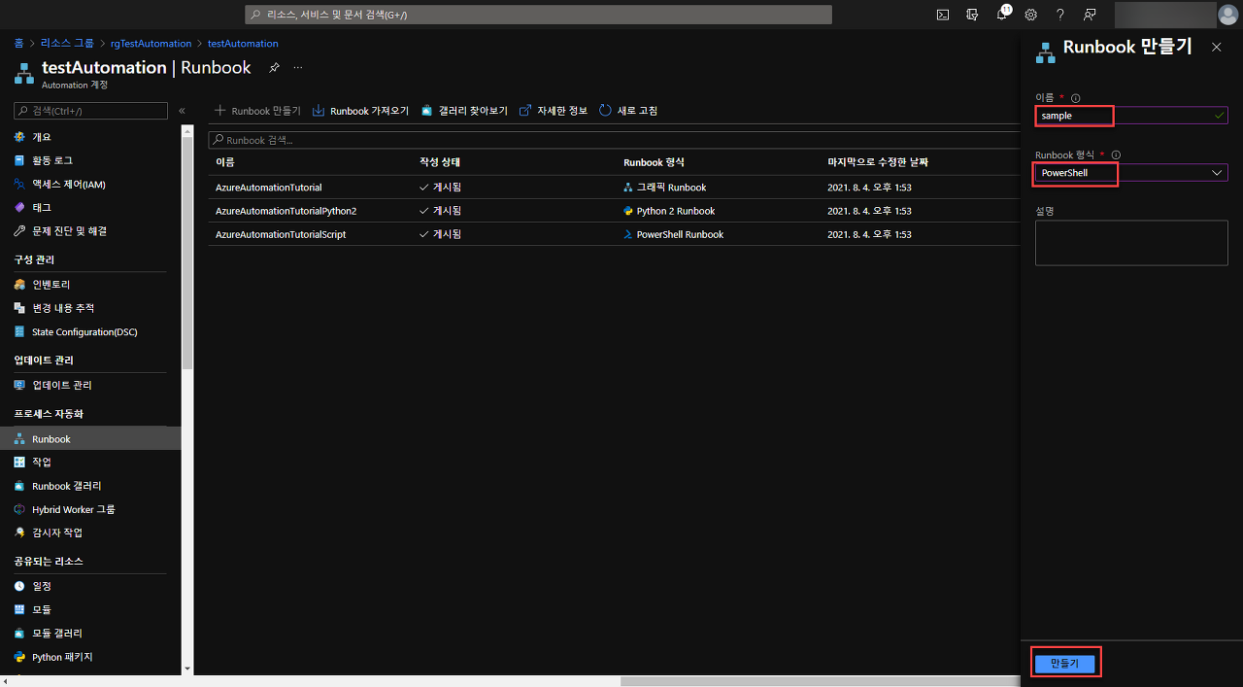1243x687 pixels.
Task: Go to 홈 breadcrumb link
Action: coord(18,43)
